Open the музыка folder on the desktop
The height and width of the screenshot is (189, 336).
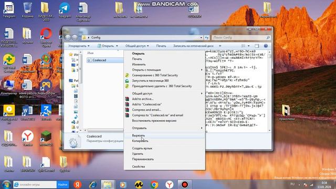click(27, 36)
